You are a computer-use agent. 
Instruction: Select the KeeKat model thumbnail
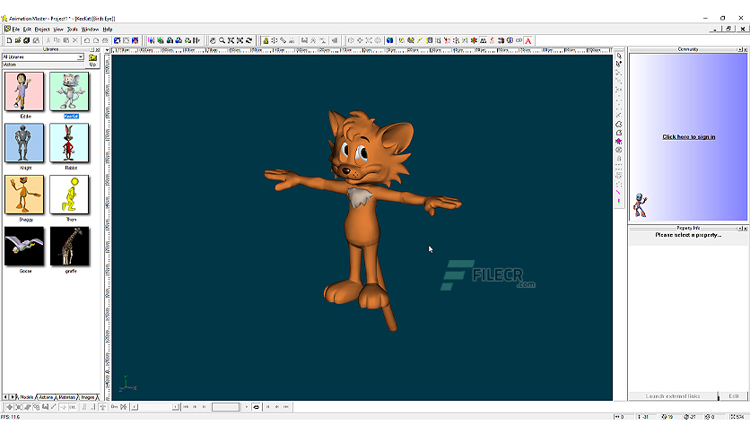pyautogui.click(x=69, y=91)
